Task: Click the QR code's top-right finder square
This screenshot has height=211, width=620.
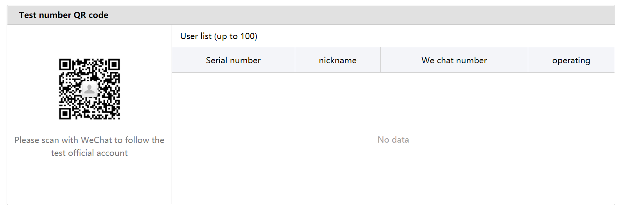Action: [114, 64]
